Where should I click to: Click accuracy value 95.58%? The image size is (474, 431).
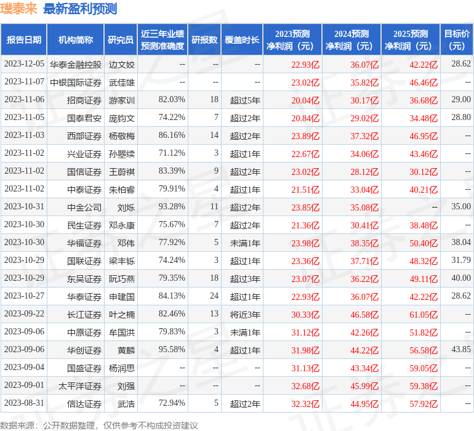click(x=172, y=349)
